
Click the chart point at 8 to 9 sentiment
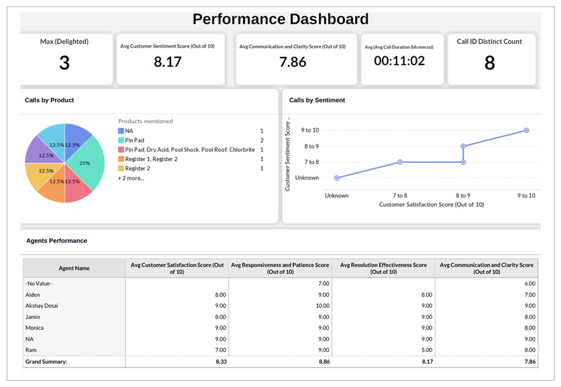[x=463, y=146]
